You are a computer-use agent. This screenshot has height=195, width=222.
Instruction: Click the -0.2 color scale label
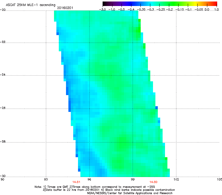tap(169, 10)
